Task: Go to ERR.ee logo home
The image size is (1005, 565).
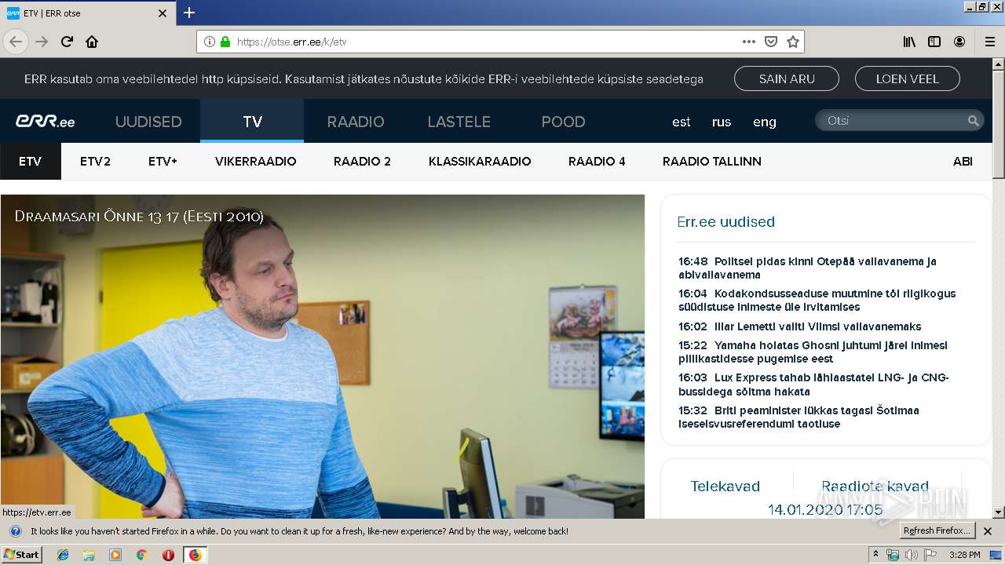Action: (46, 121)
